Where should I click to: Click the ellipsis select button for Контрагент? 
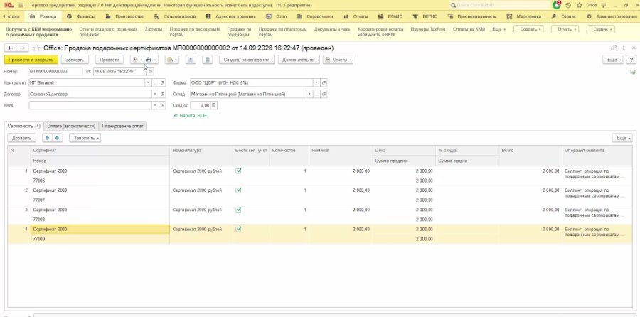tap(155, 83)
